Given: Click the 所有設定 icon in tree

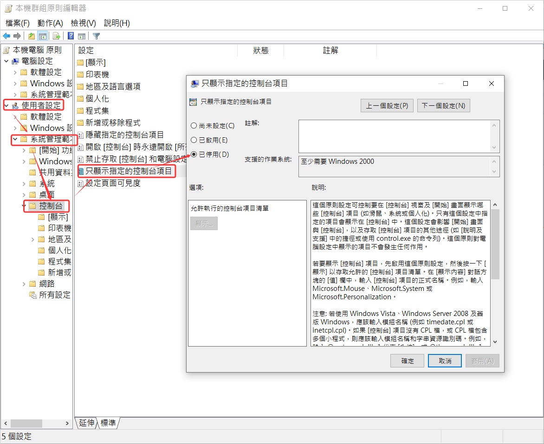Looking at the screenshot, I should click(x=33, y=295).
